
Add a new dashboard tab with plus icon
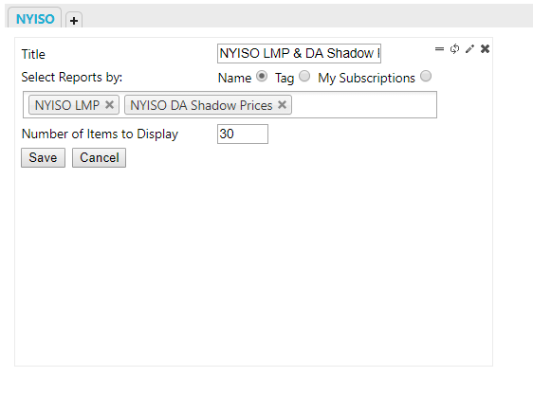74,20
